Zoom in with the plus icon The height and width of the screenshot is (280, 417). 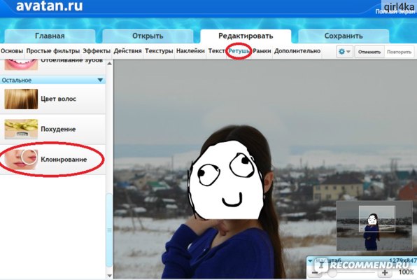pyautogui.click(x=385, y=272)
